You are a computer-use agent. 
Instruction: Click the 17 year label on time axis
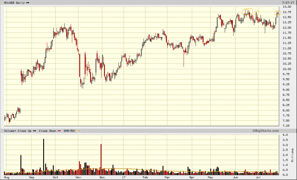[x=124, y=177]
